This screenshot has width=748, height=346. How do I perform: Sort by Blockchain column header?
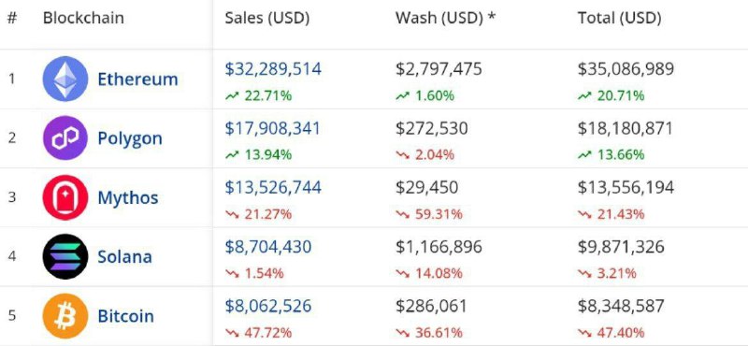pos(83,18)
